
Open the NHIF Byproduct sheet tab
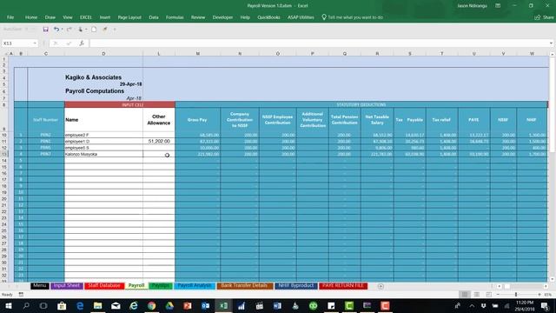tap(296, 286)
